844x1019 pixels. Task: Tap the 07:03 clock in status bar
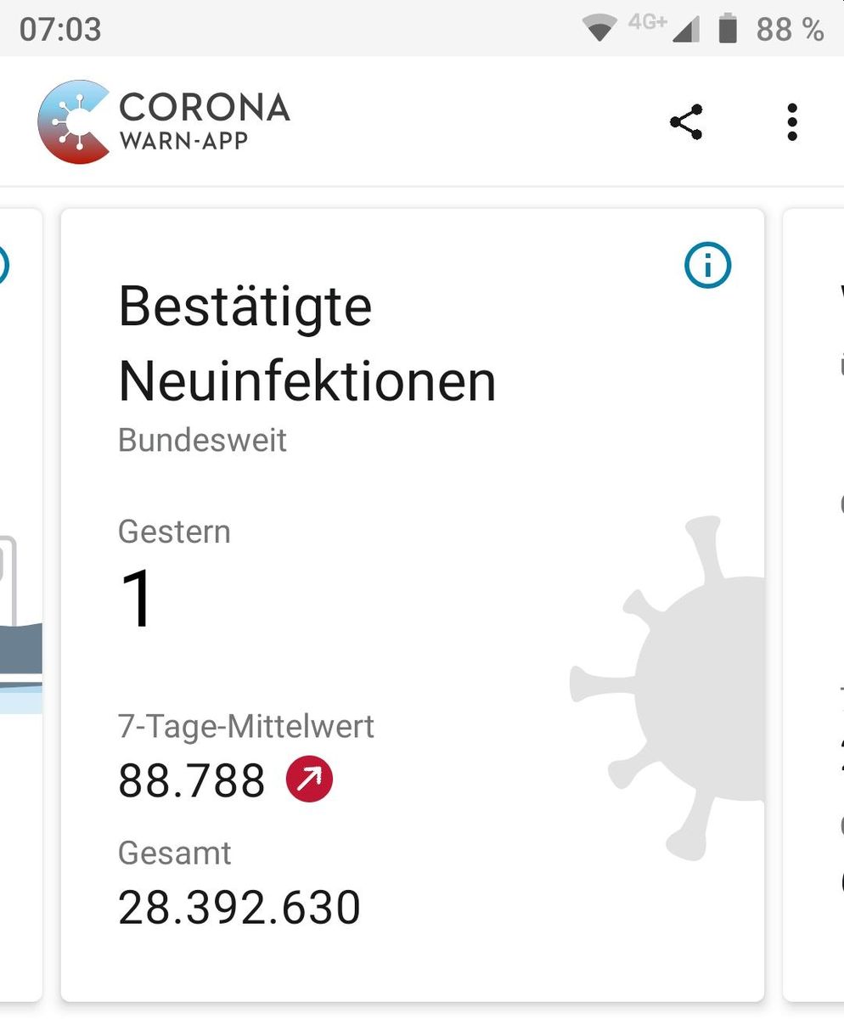click(60, 29)
